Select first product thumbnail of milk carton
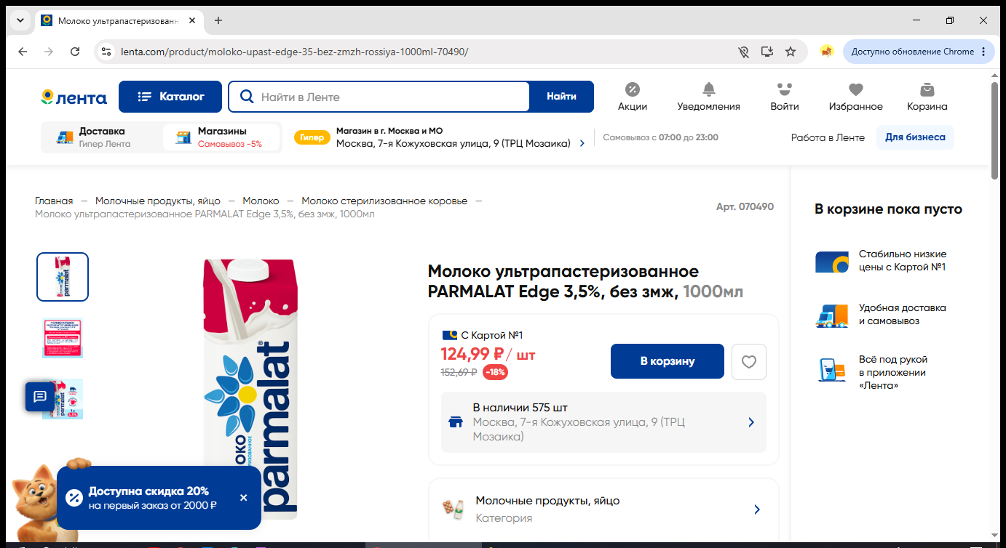Viewport: 1006px width, 548px height. tap(63, 277)
